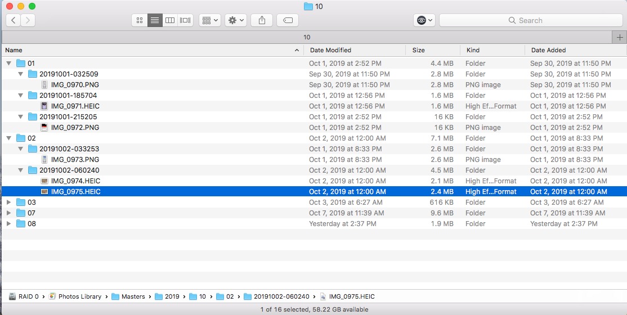The height and width of the screenshot is (315, 627).
Task: Click the 616 KB size cell
Action: [x=441, y=202]
